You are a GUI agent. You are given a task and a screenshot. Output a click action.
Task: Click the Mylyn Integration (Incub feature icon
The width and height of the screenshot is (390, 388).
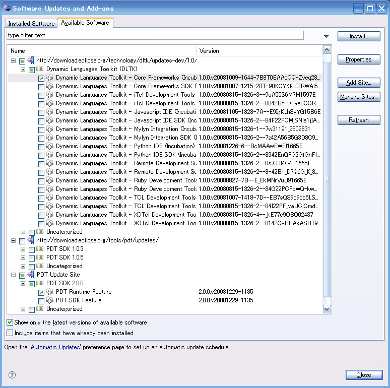coord(50,129)
